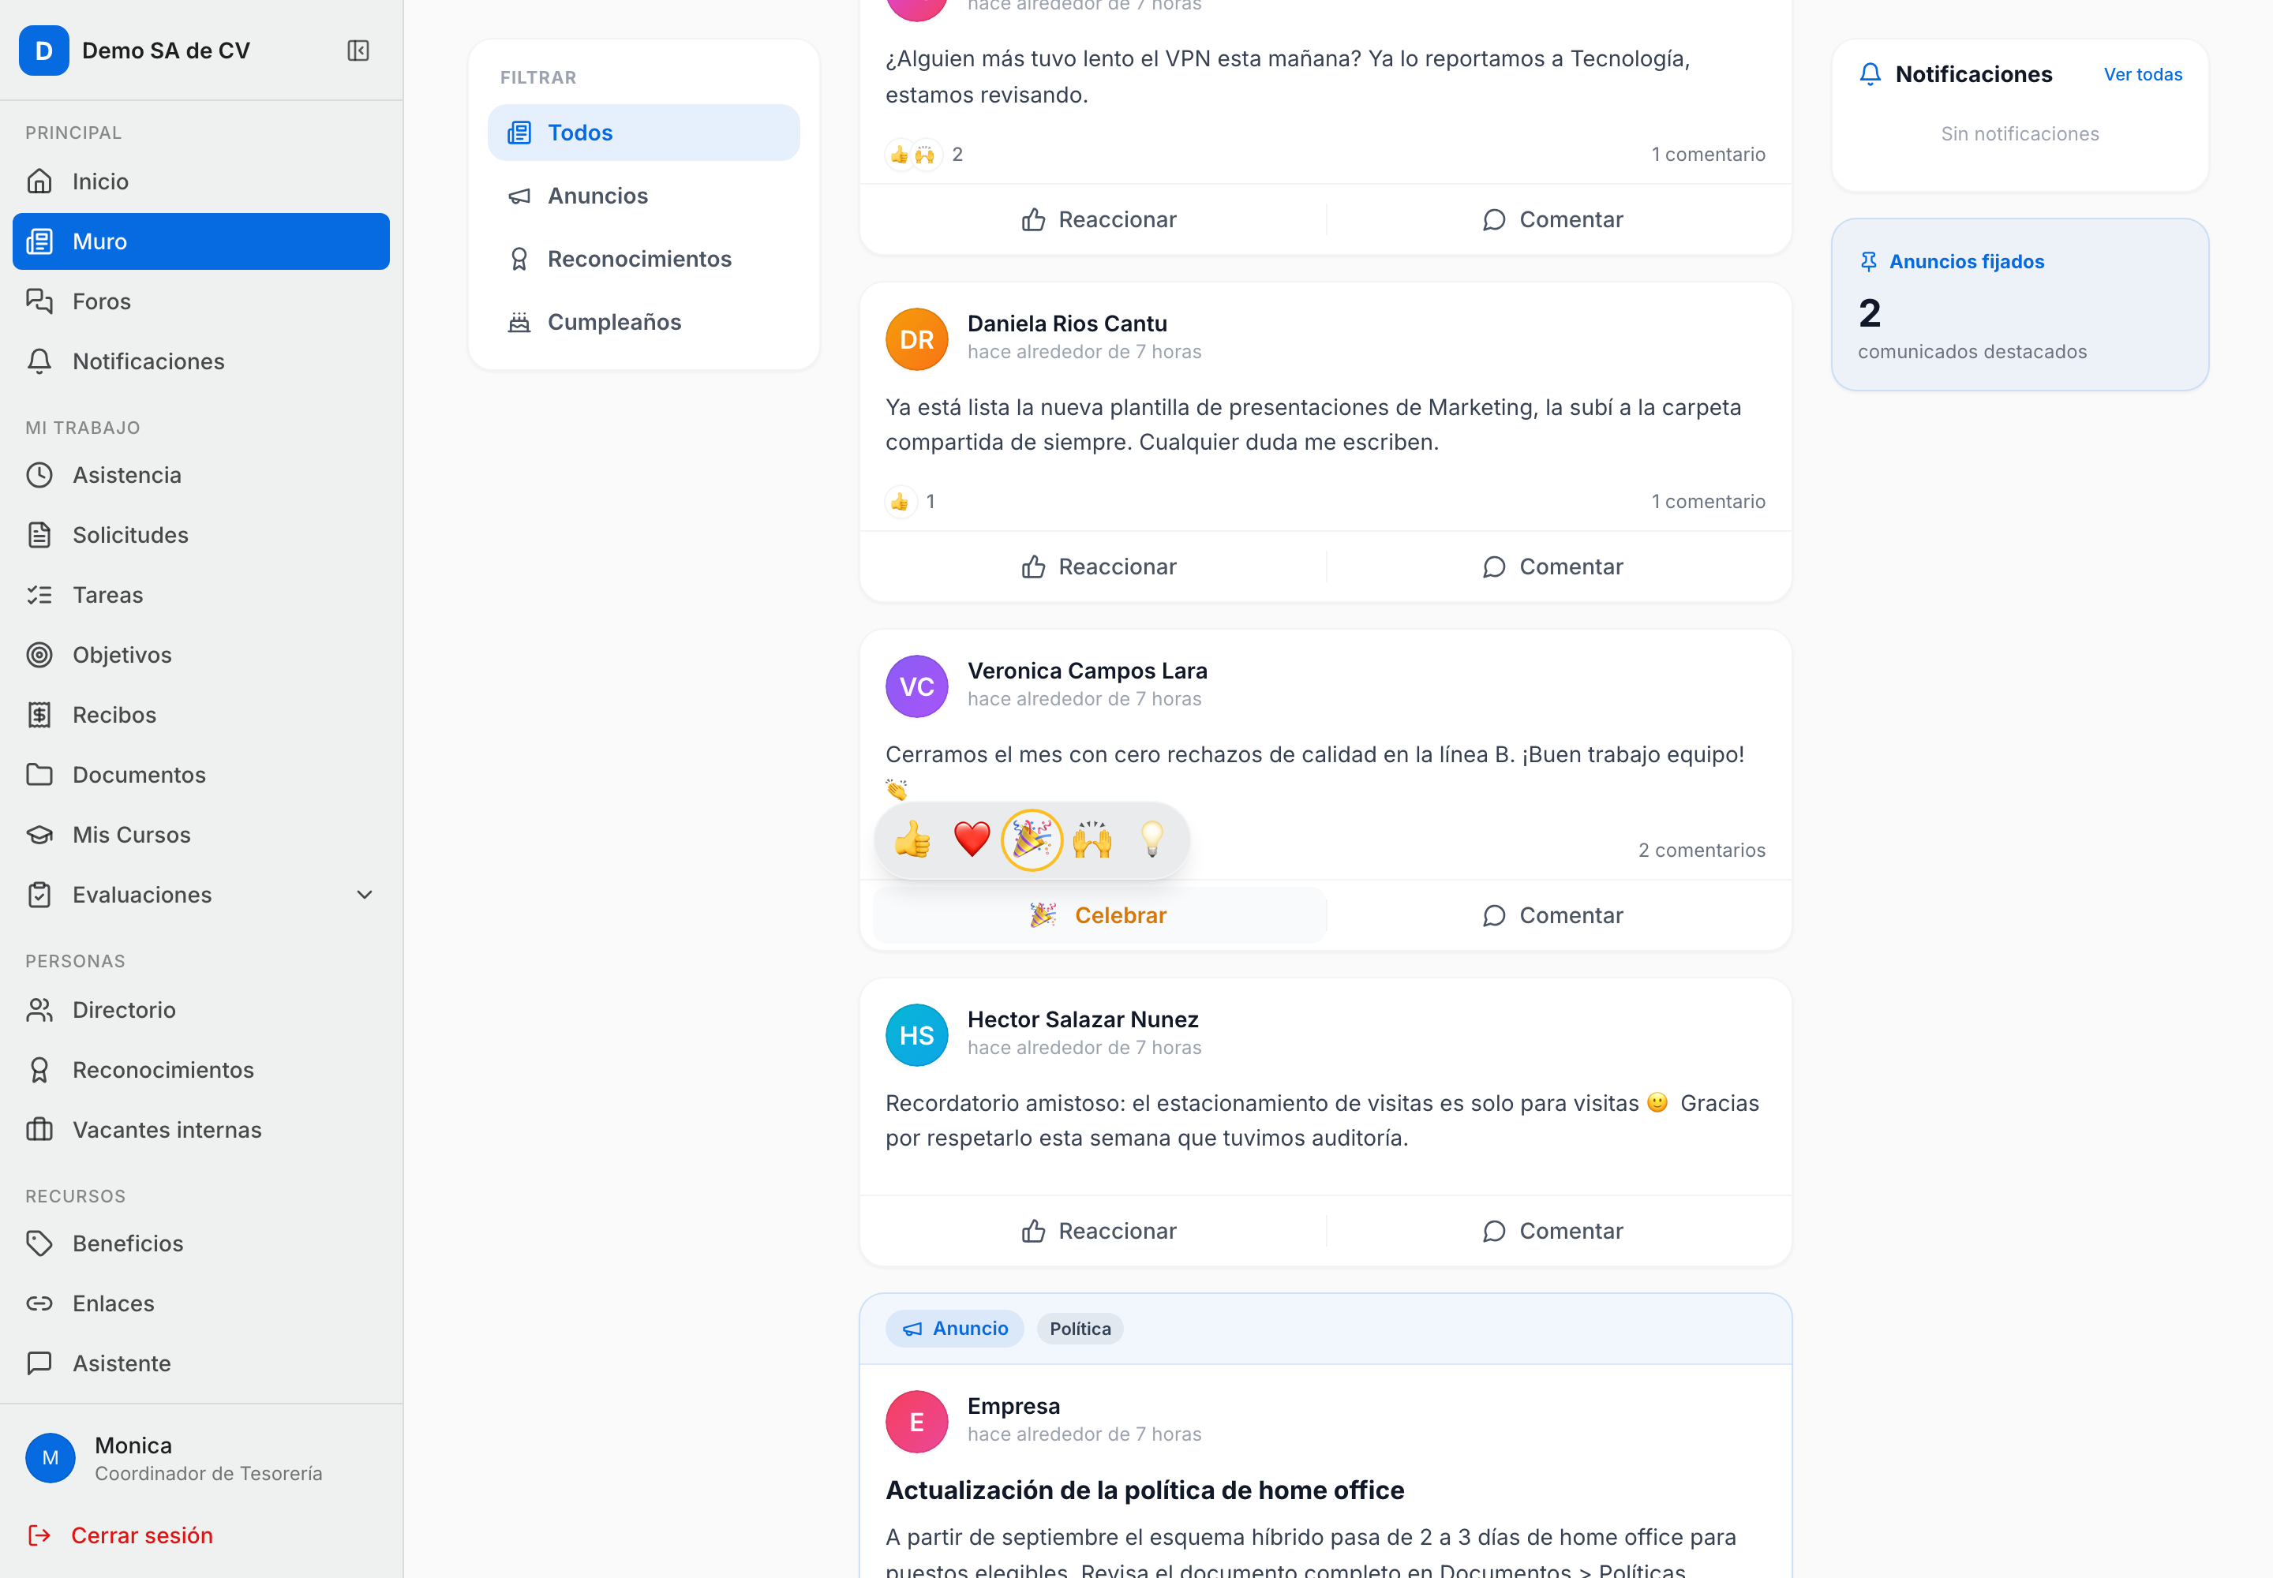The image size is (2273, 1578).
Task: Click the Recibos receipt icon
Action: [x=39, y=715]
